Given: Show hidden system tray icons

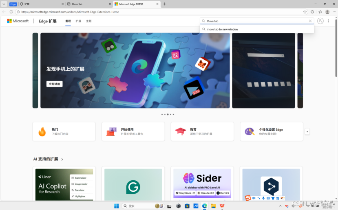Looking at the screenshot, I should click(280, 206).
